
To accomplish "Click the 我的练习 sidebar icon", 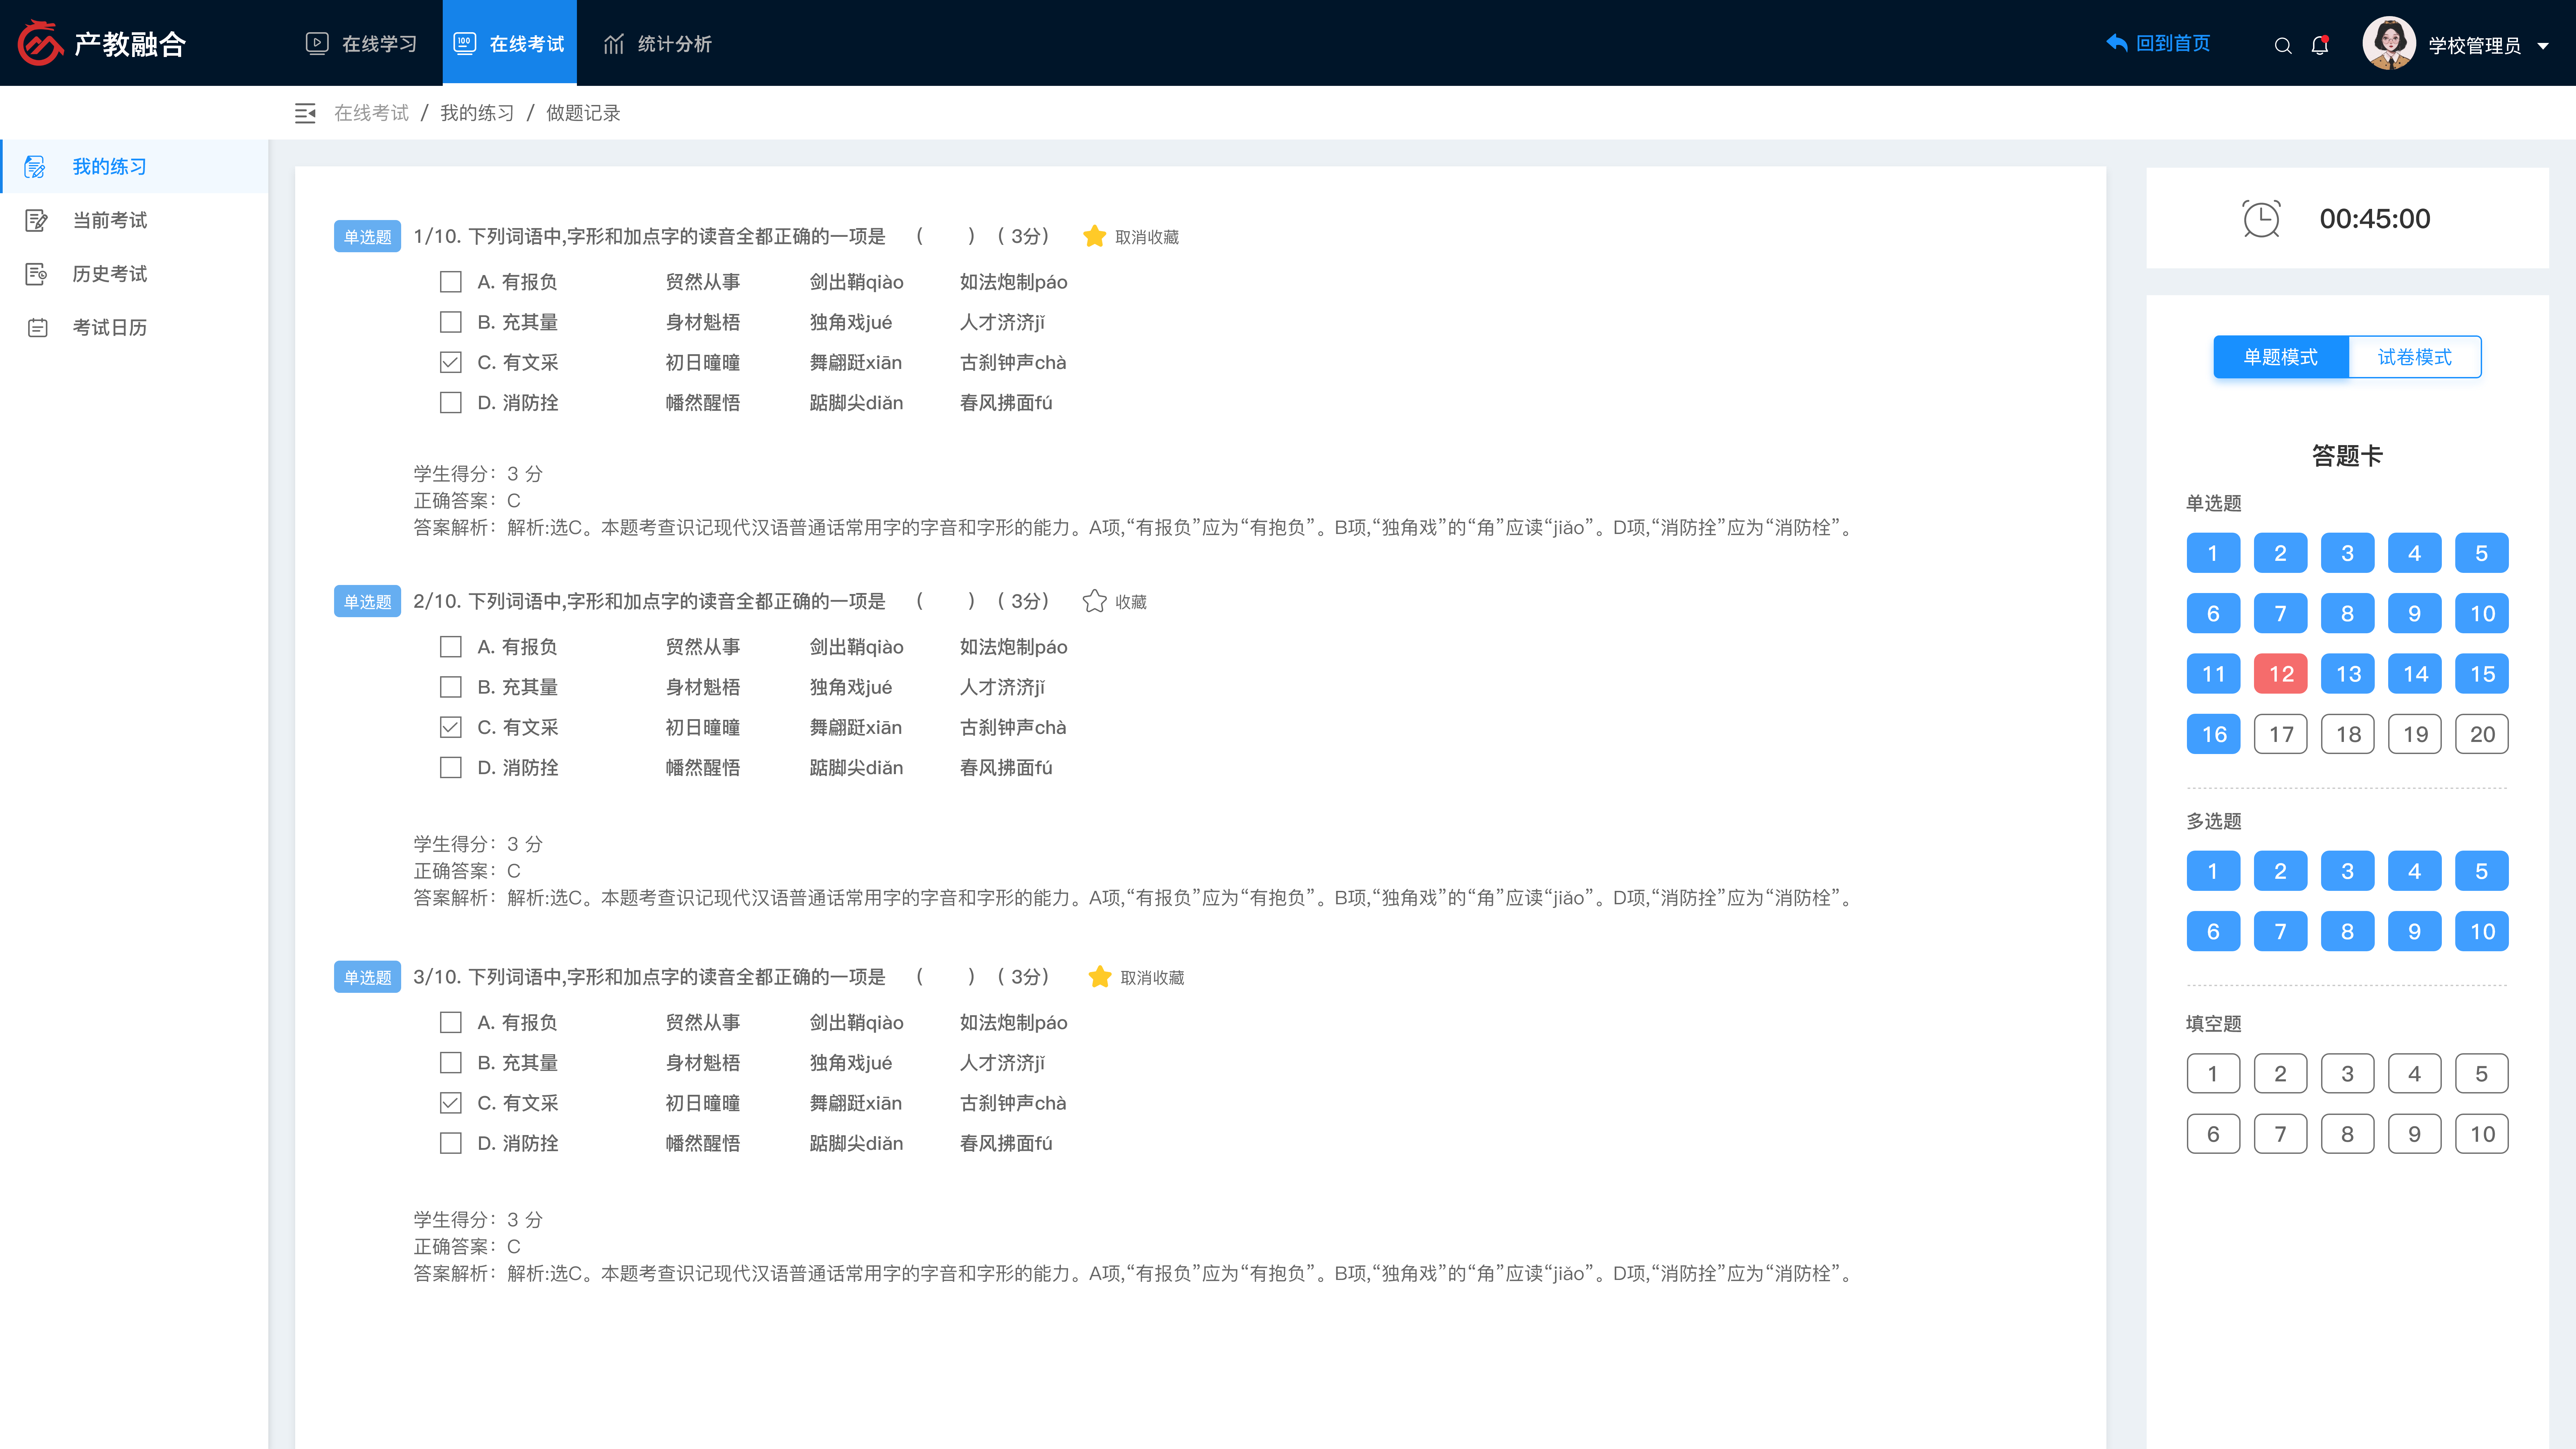I will click(x=35, y=167).
